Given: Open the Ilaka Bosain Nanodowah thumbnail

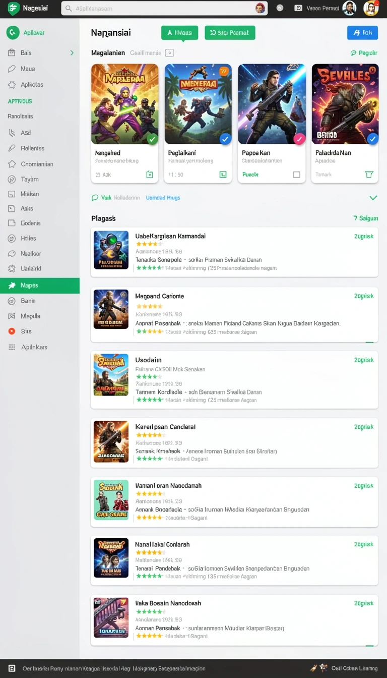Looking at the screenshot, I should [111, 617].
